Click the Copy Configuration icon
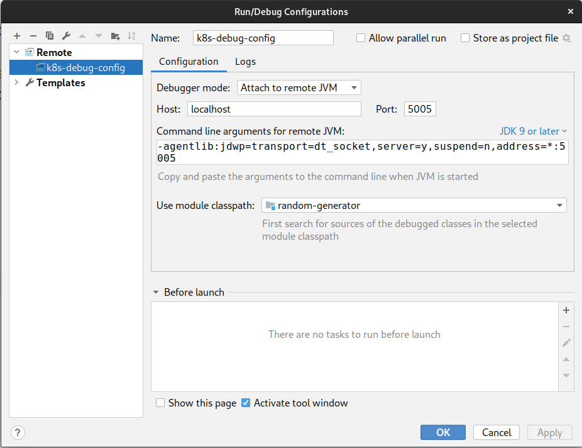Screen dimensions: 582x448 [50, 36]
